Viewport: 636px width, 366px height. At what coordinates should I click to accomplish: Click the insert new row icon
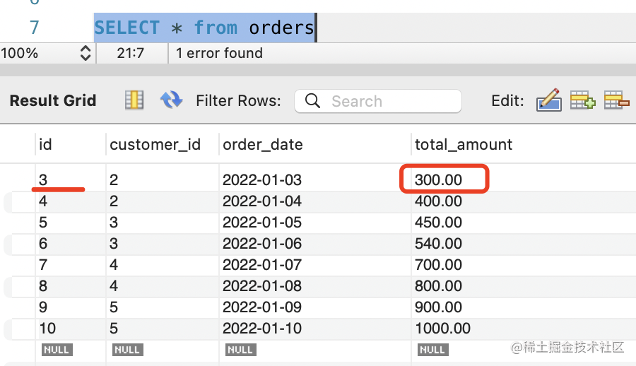tap(583, 100)
